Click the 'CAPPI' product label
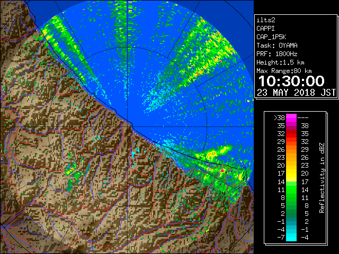 click(x=265, y=29)
